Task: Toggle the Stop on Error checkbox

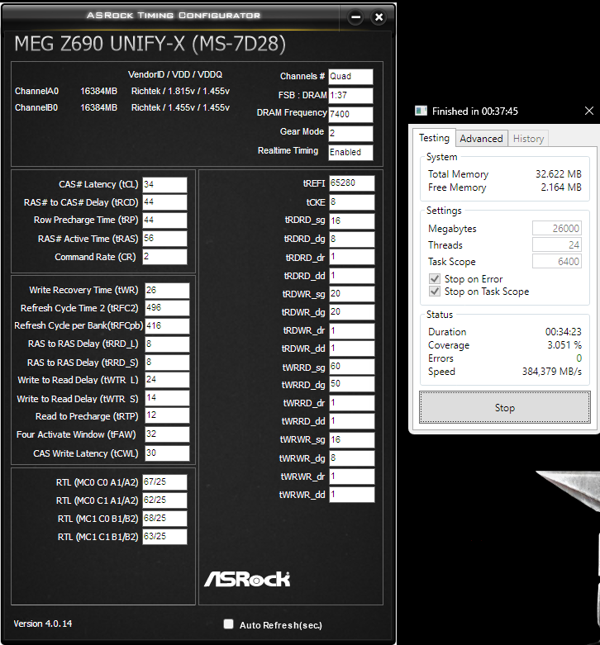Action: click(x=435, y=278)
